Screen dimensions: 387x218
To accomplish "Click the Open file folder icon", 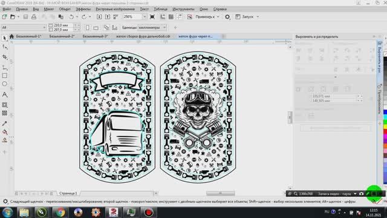I will (13, 17).
